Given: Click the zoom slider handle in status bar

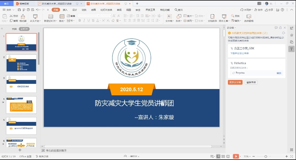Looking at the screenshot, I should point(266,156).
